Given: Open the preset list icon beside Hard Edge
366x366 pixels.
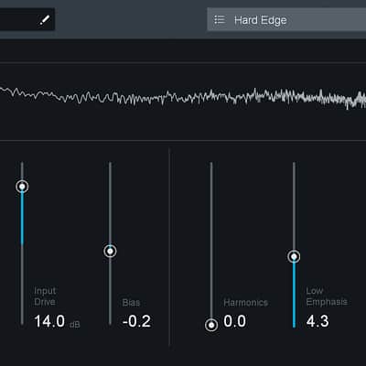Looking at the screenshot, I should 220,20.
